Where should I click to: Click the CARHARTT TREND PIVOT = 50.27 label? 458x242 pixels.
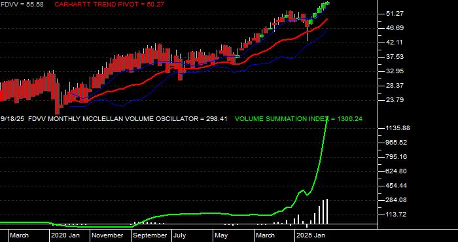click(x=109, y=4)
